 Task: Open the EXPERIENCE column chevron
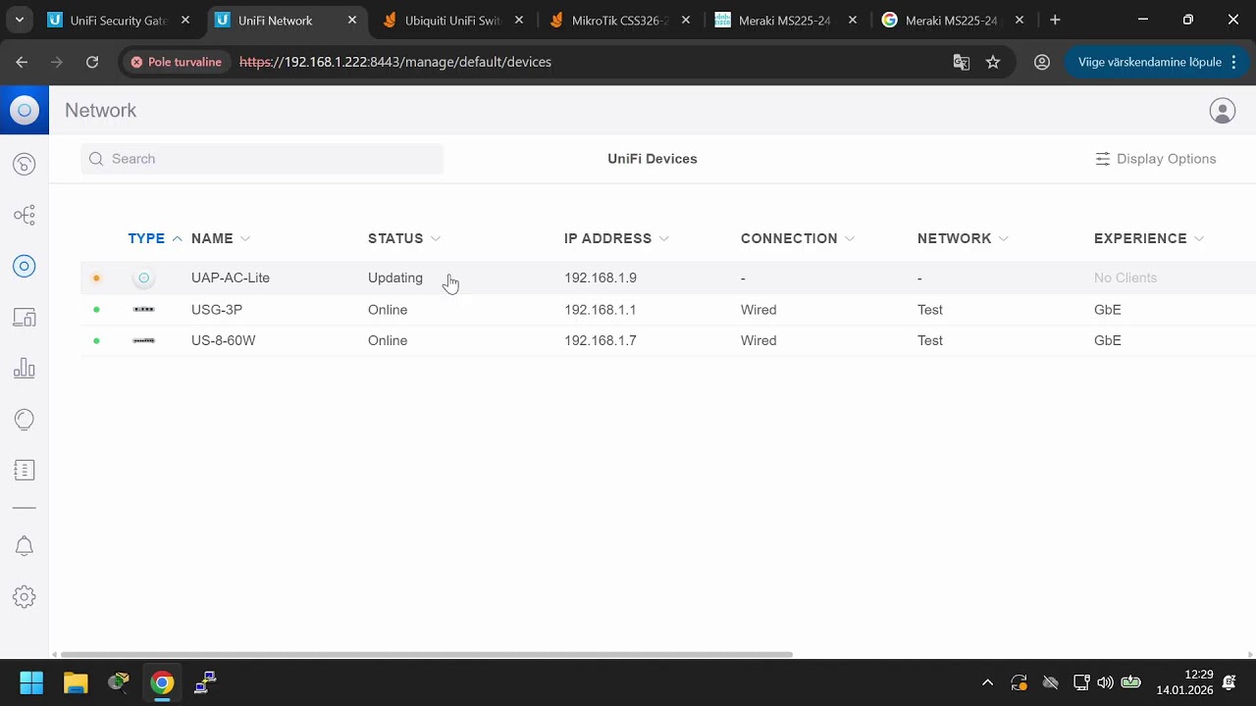point(1199,238)
